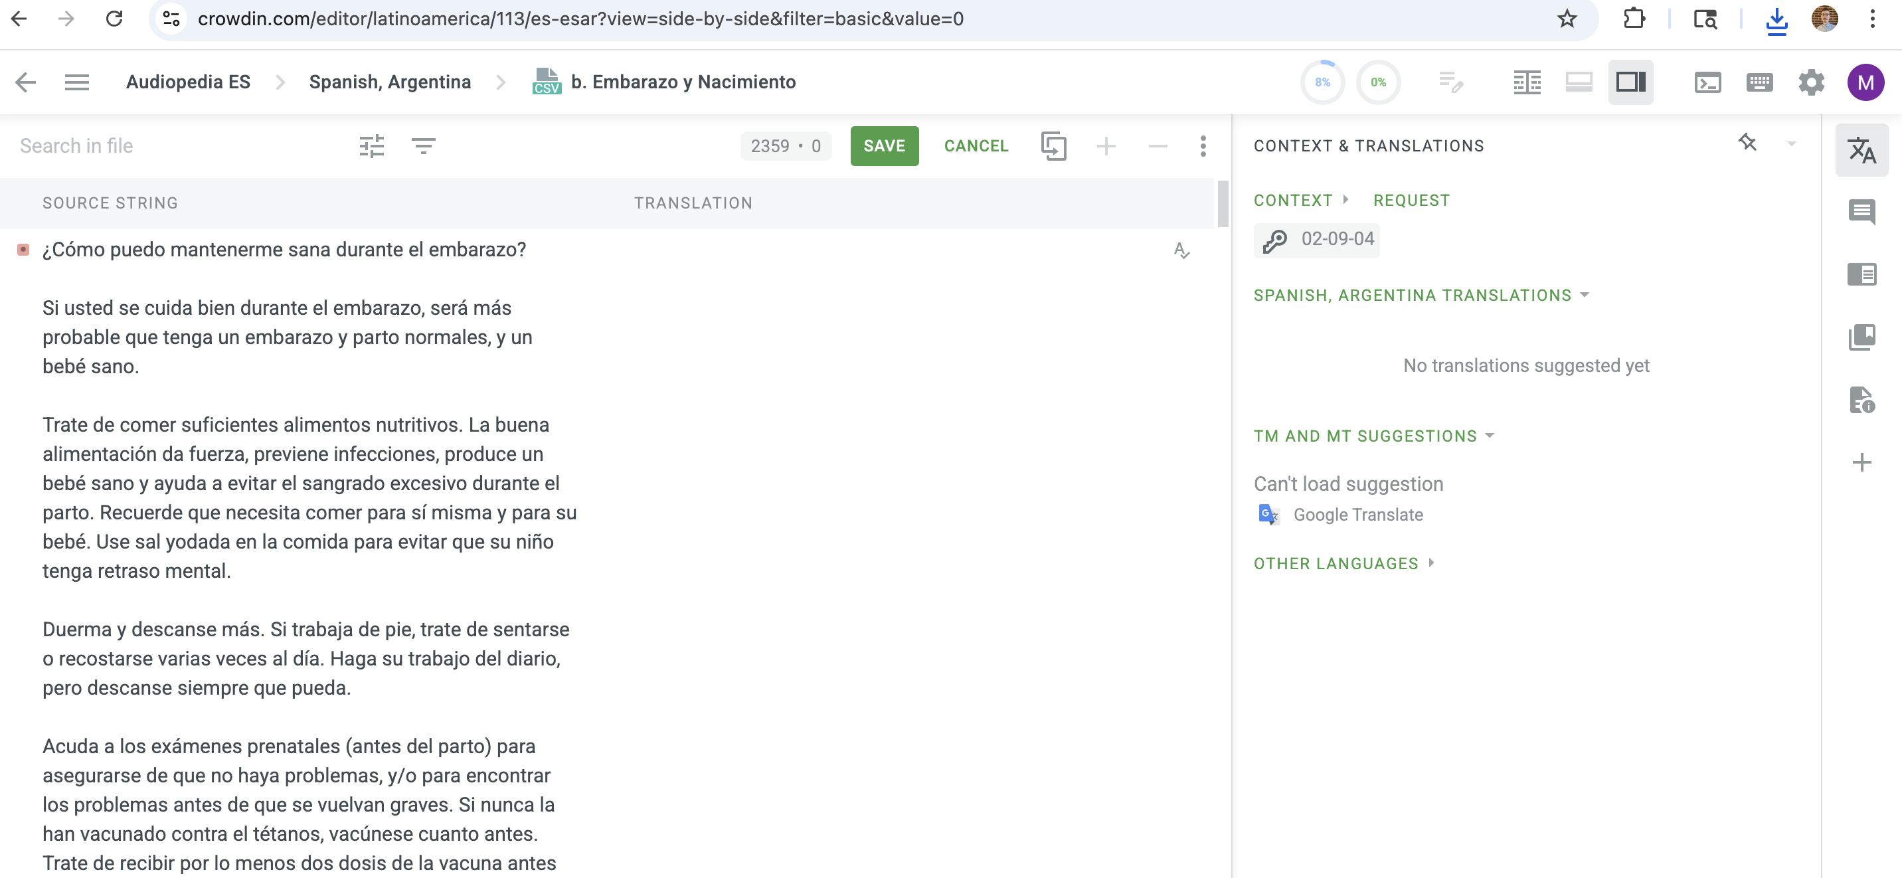
Task: Open the strings filter icon
Action: (x=423, y=145)
